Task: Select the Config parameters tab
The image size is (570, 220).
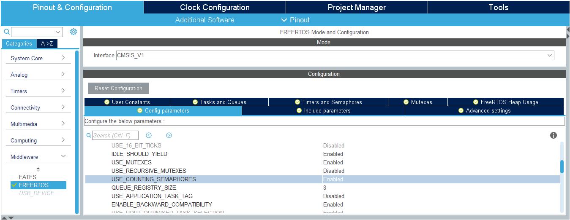Action: click(x=163, y=110)
